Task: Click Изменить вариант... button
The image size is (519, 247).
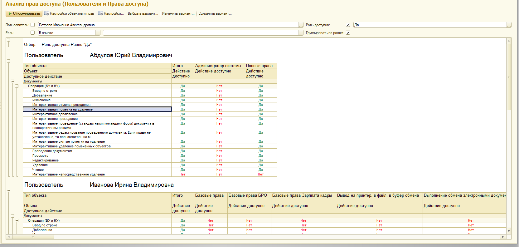Action: tap(178, 13)
